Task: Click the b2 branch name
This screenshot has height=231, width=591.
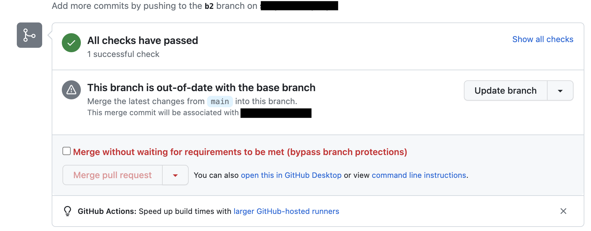Action: pyautogui.click(x=209, y=5)
